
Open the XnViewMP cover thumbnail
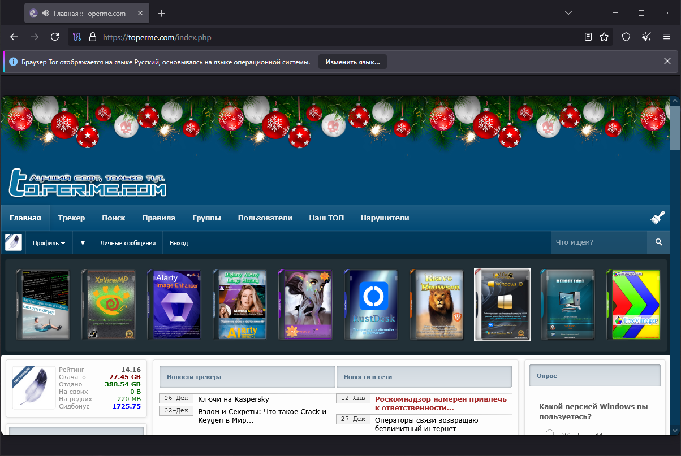[x=108, y=305]
